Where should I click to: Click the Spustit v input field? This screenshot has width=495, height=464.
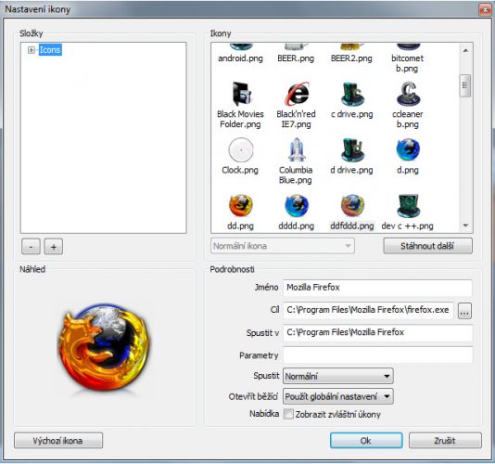click(377, 332)
